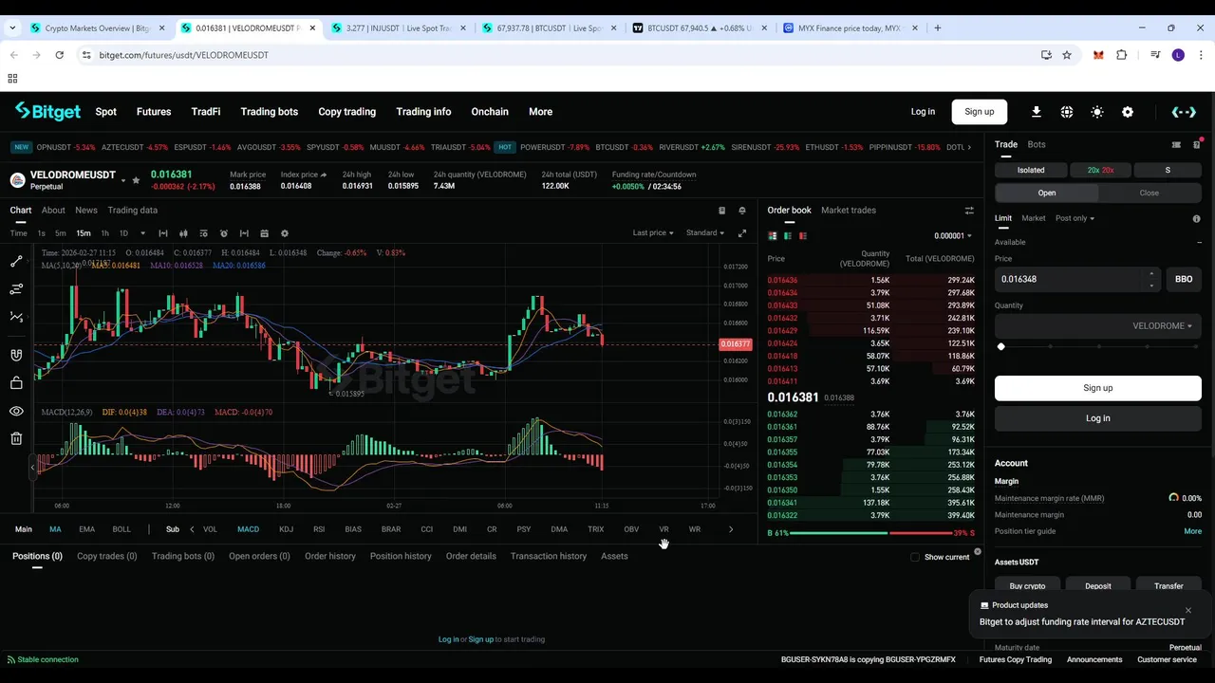Open candlestick chart type selector
Image resolution: width=1215 pixels, height=683 pixels.
(183, 233)
